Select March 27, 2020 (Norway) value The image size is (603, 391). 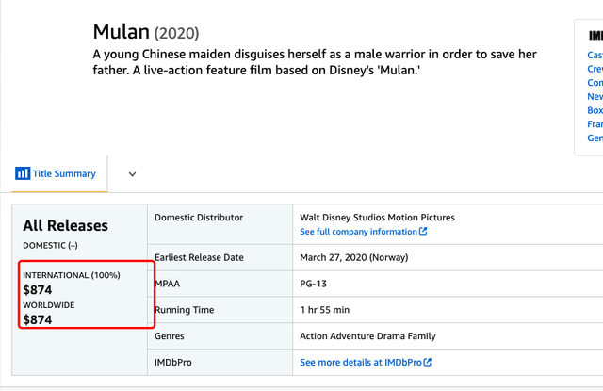coord(354,257)
